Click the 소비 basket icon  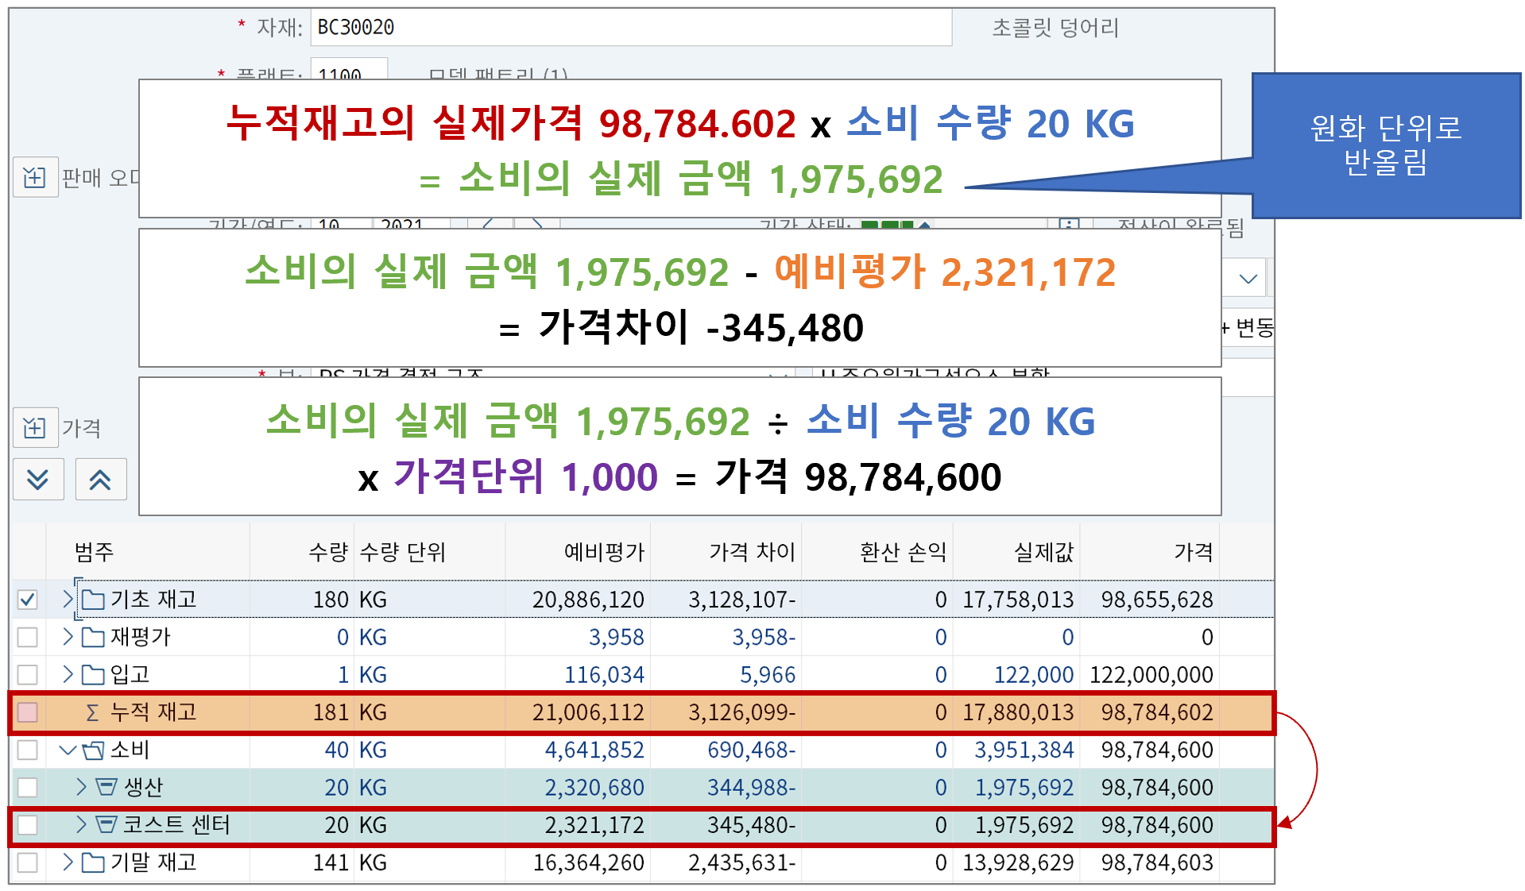click(x=93, y=750)
